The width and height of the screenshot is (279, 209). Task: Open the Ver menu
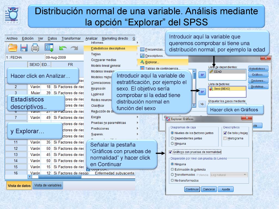point(41,38)
